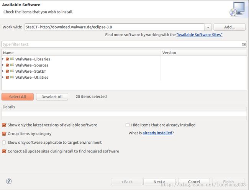The image size is (249, 190).
Task: Select the WalWare - Utilities row text
Action: (x=32, y=77)
